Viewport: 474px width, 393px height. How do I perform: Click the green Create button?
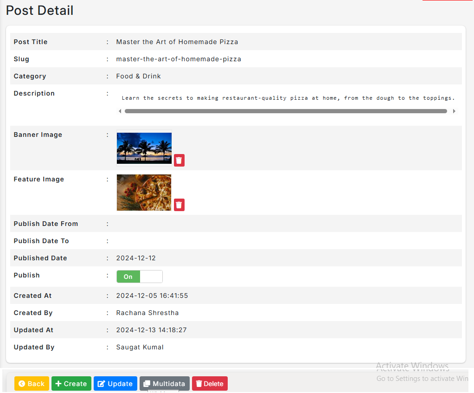point(71,384)
